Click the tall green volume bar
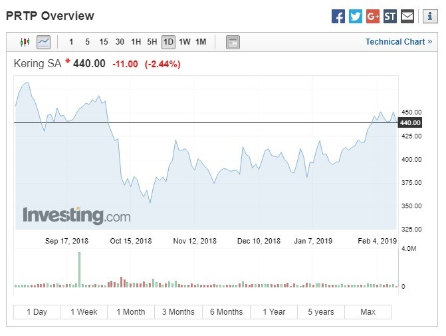The image size is (446, 336). point(79,269)
